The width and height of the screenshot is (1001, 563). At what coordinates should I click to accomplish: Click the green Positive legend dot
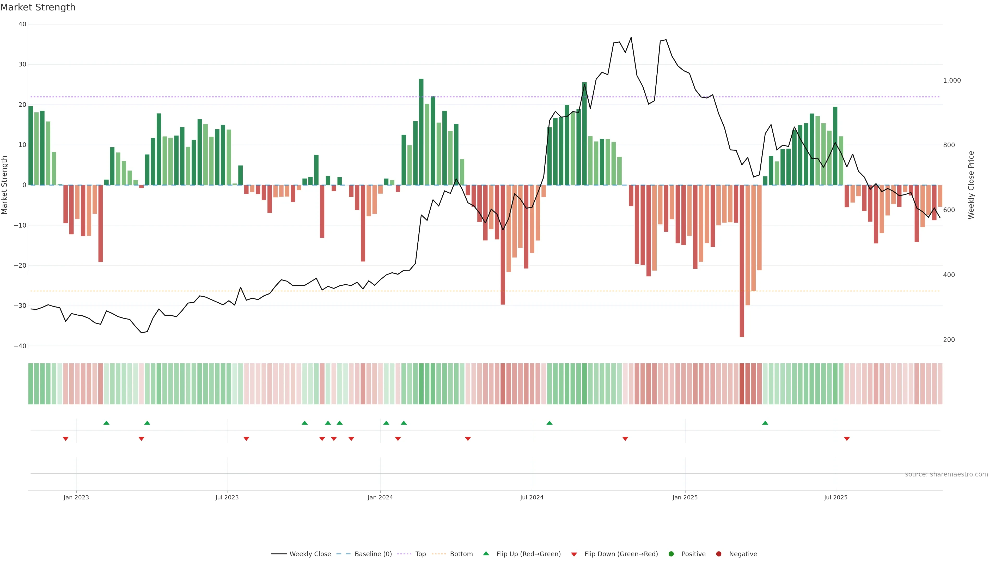[671, 554]
